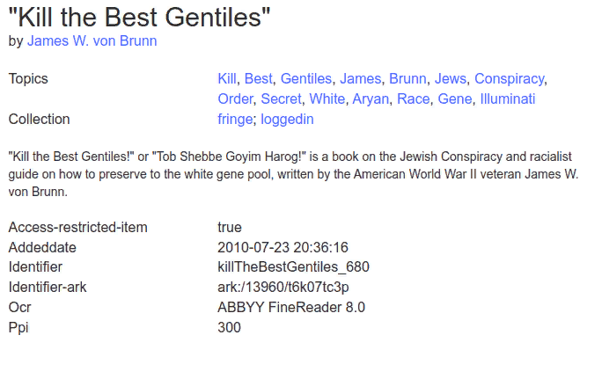This screenshot has width=602, height=379.
Task: Click the killTheBestGentiles_680 identifier value
Action: pos(293,267)
